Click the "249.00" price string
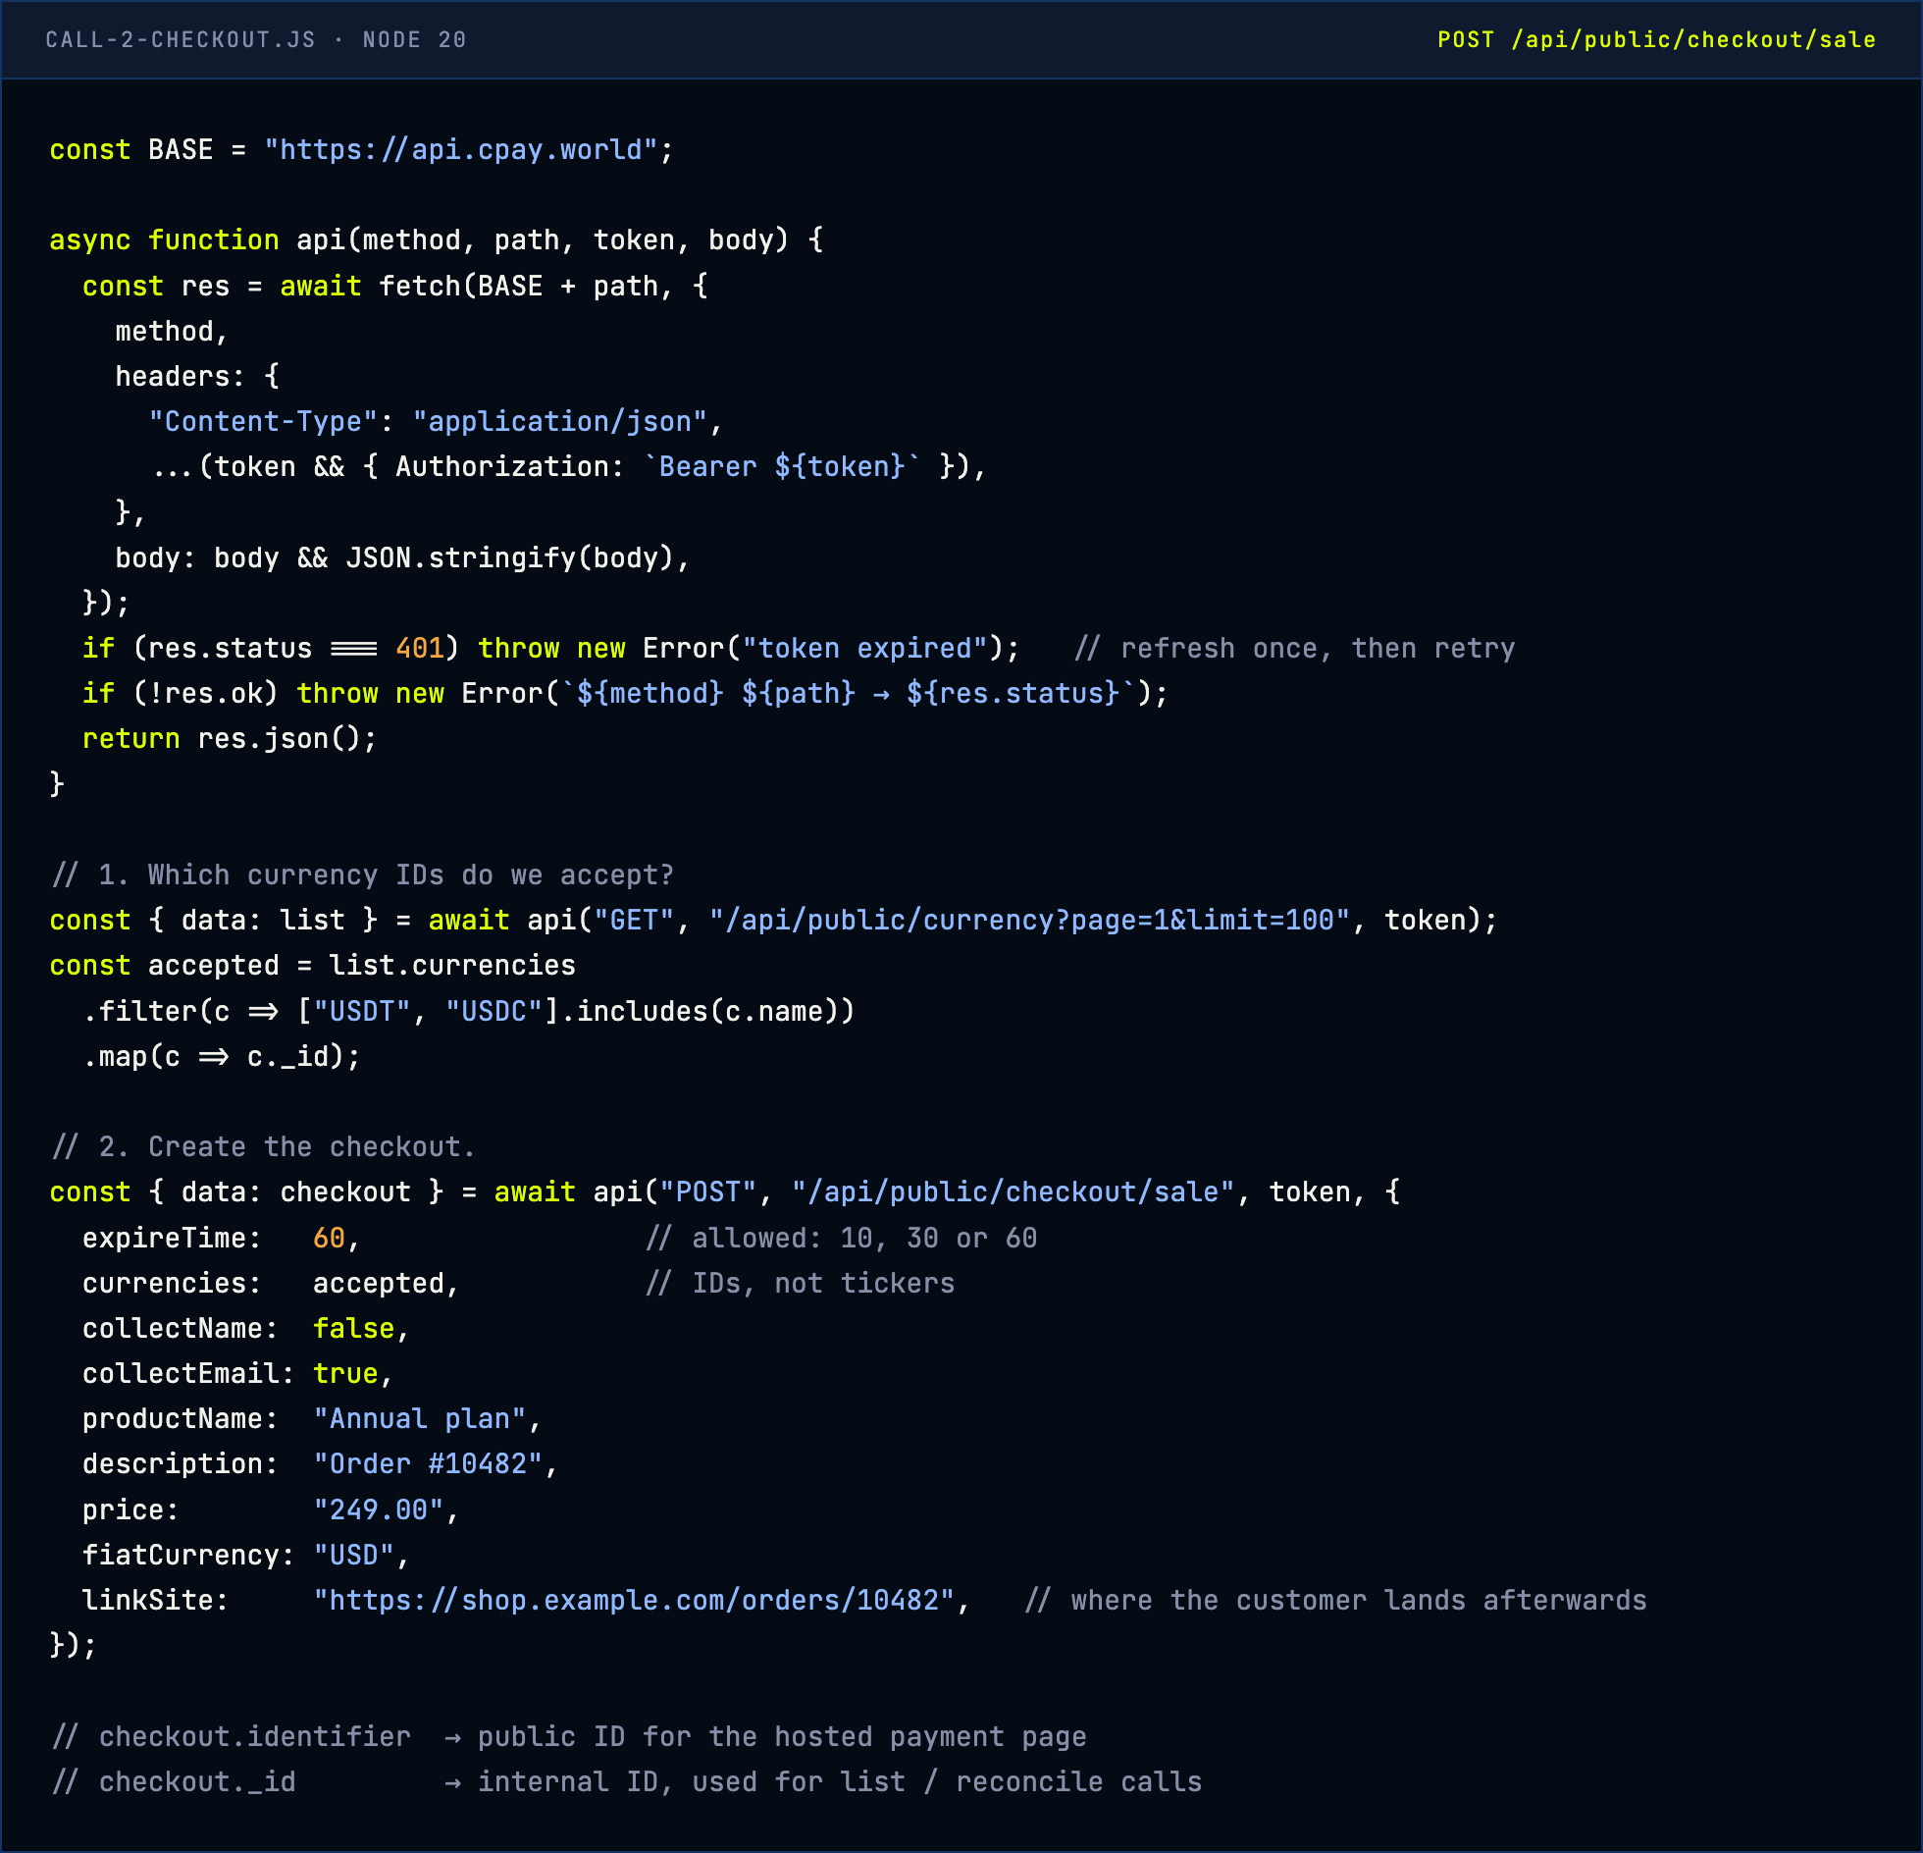 [x=379, y=1509]
